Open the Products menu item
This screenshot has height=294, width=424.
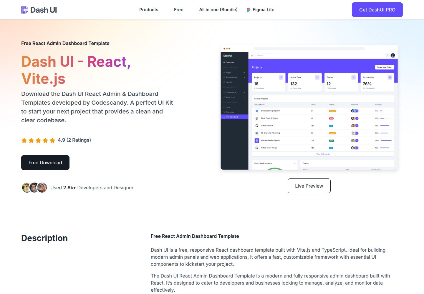pos(149,10)
